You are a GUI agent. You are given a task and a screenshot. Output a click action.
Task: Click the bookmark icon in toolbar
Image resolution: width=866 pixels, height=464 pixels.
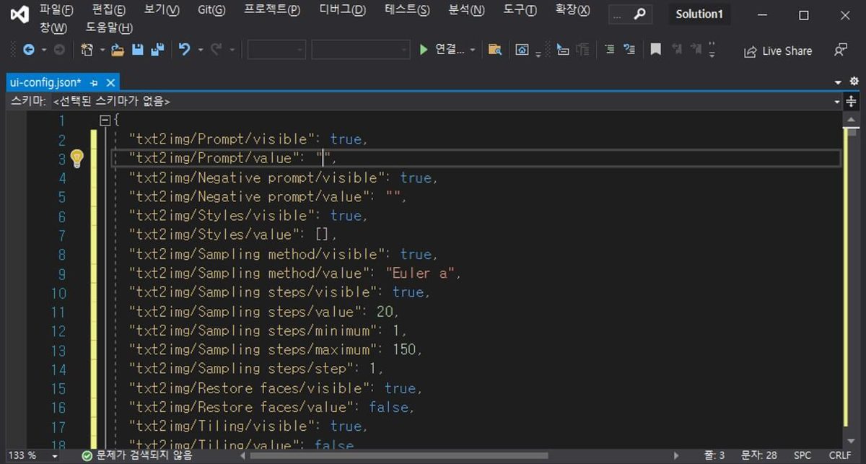pos(655,50)
